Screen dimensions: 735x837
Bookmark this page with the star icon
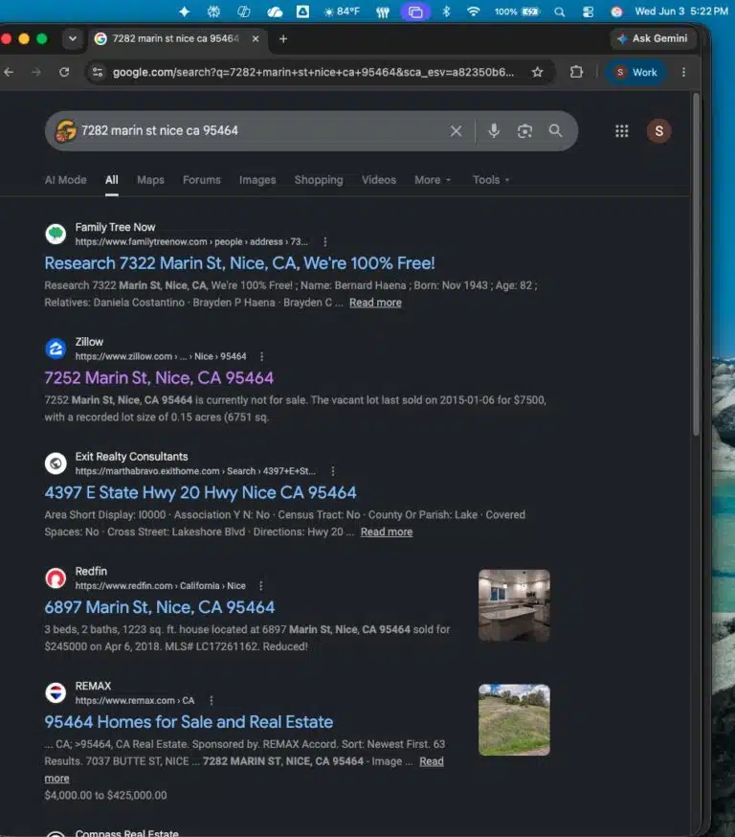(x=537, y=72)
